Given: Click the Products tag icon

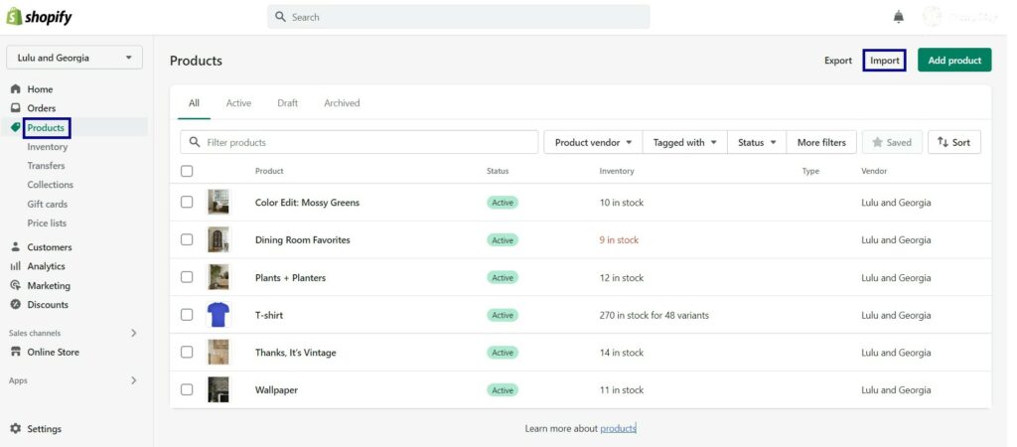Looking at the screenshot, I should point(16,127).
